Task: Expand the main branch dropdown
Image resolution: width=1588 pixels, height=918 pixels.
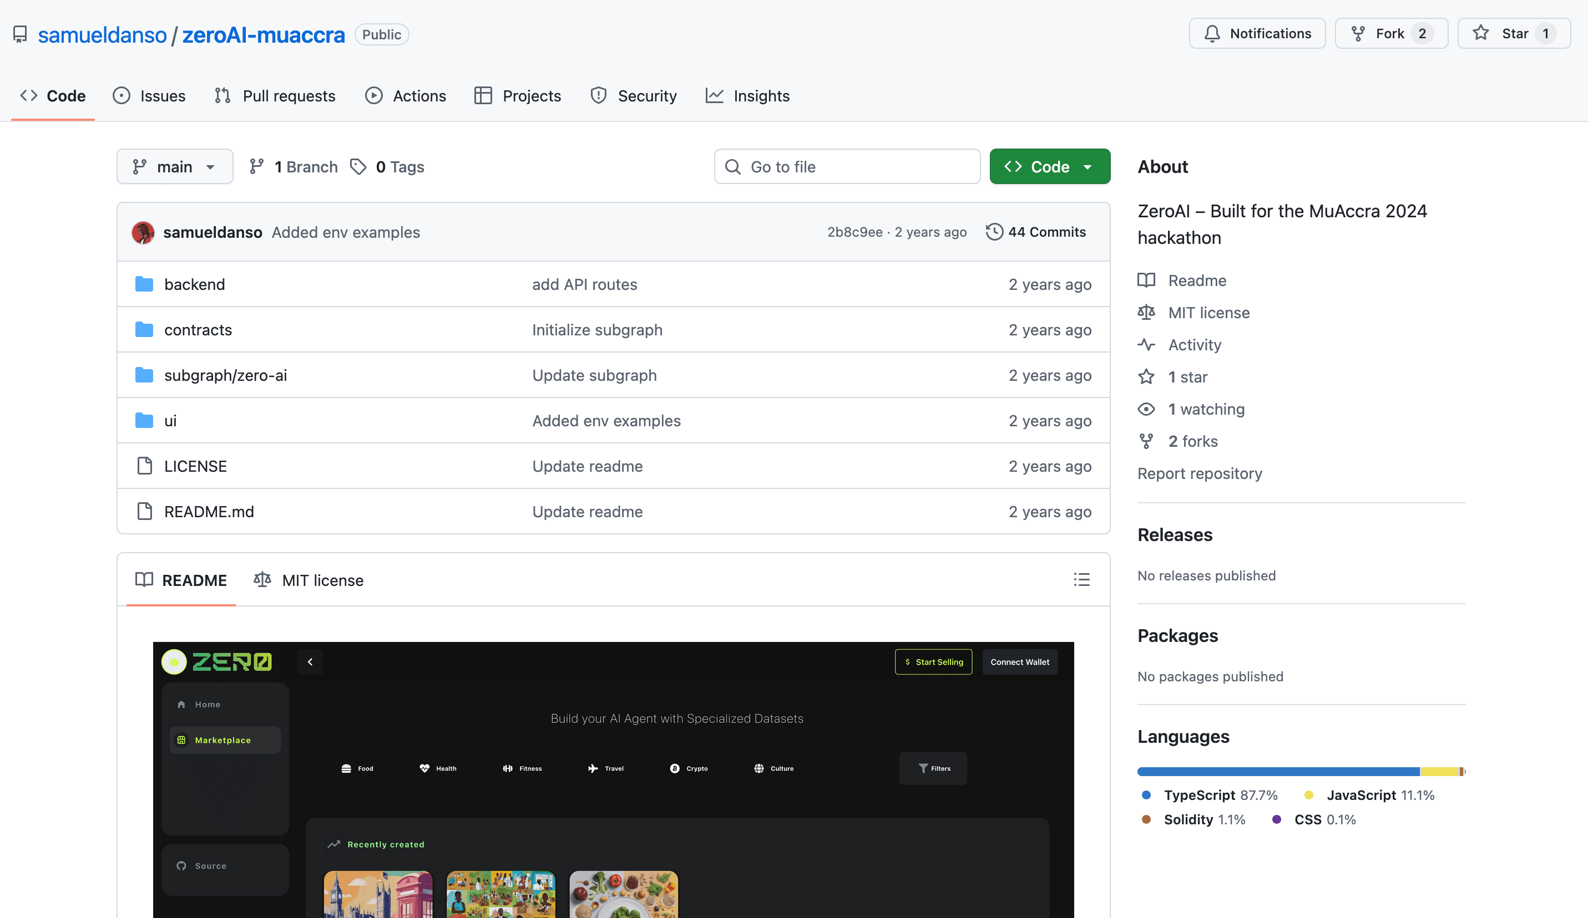Action: [x=175, y=167]
